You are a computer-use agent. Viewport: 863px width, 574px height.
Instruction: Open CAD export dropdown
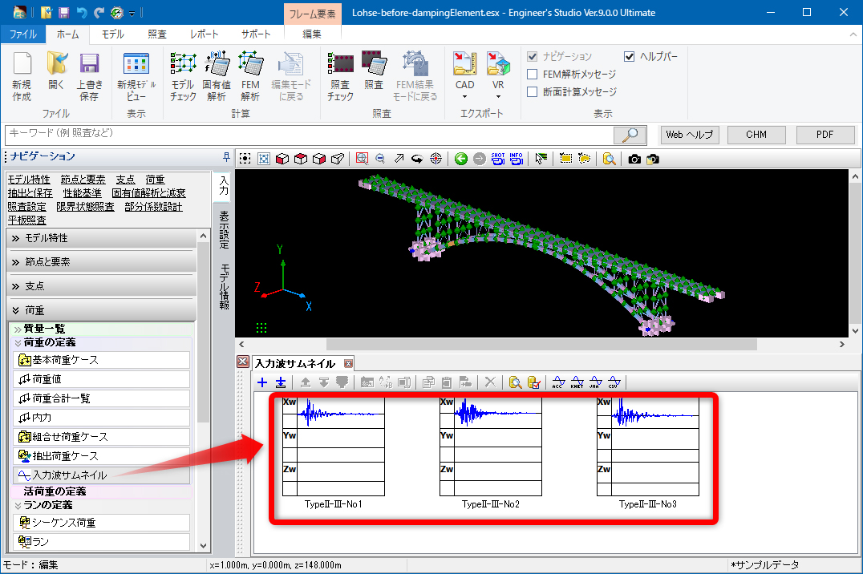click(464, 97)
